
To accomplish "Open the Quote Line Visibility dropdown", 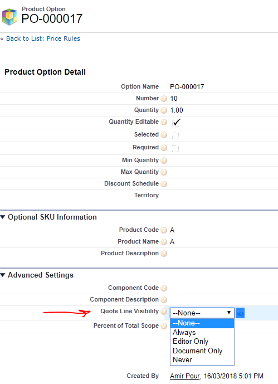I will pos(202,313).
